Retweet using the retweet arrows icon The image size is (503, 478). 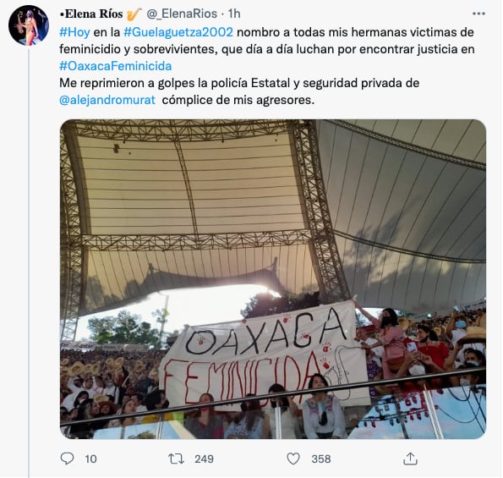pos(176,459)
